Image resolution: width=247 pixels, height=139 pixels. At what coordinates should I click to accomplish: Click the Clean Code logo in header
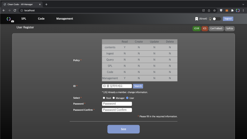click(x=8, y=19)
